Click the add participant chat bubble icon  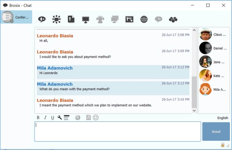(x=42, y=19)
